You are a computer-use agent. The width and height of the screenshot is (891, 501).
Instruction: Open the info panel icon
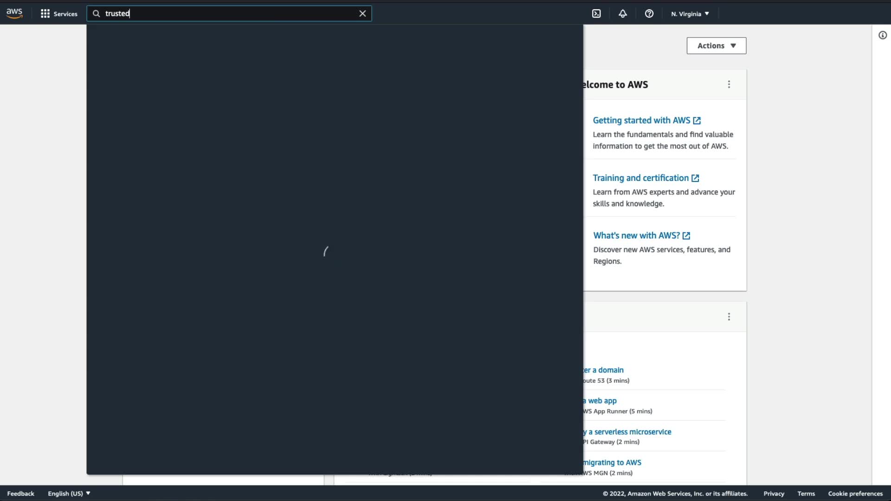coord(883,35)
